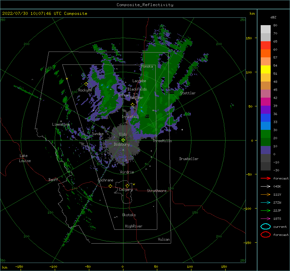Screen dimensions: 290x271
Task: Click the Sylvan label
Action: [x=123, y=95]
